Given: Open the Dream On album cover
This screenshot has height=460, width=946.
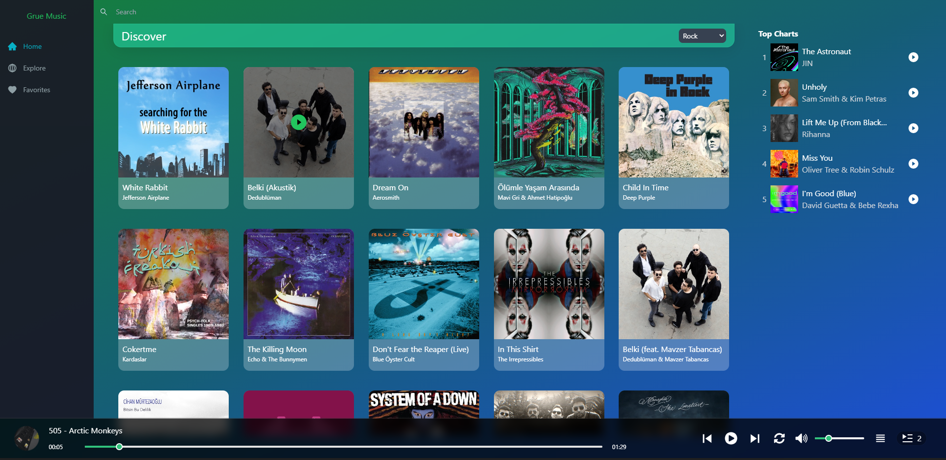Looking at the screenshot, I should [424, 122].
